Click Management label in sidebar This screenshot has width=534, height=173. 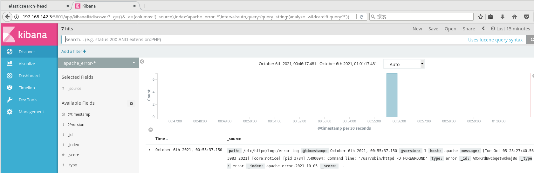coord(31,112)
